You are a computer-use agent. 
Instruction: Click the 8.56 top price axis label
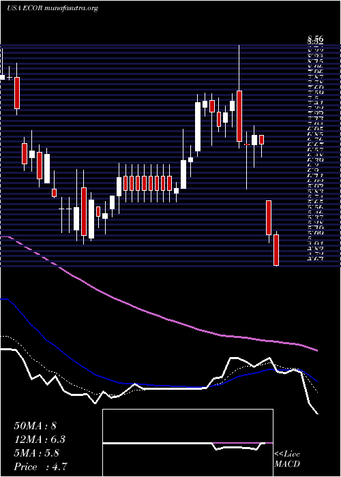pos(315,39)
